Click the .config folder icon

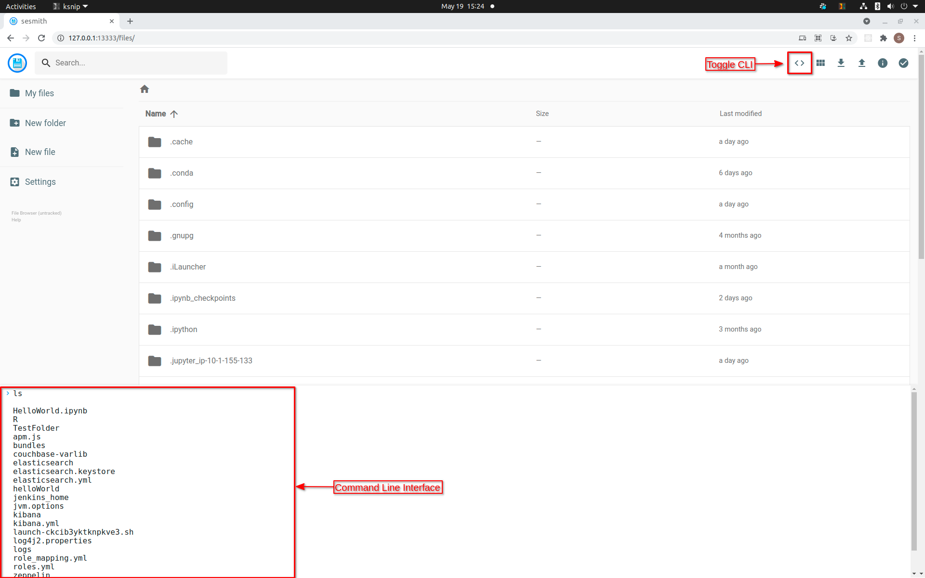(155, 205)
